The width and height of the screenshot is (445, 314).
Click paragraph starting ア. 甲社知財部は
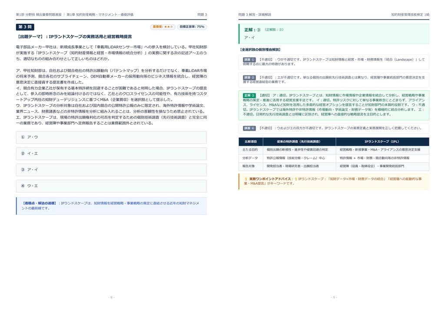111,76
